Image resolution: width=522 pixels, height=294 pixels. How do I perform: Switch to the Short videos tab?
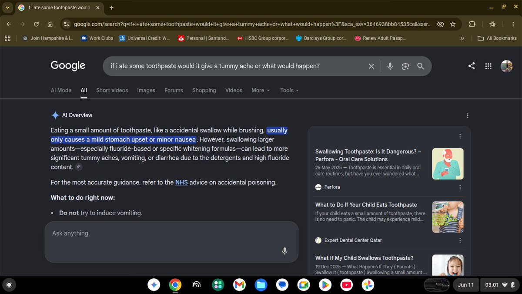point(112,90)
